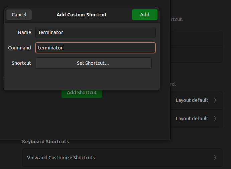Click the Add Custom Shortcut dialog title
The height and width of the screenshot is (169, 231).
pos(82,15)
